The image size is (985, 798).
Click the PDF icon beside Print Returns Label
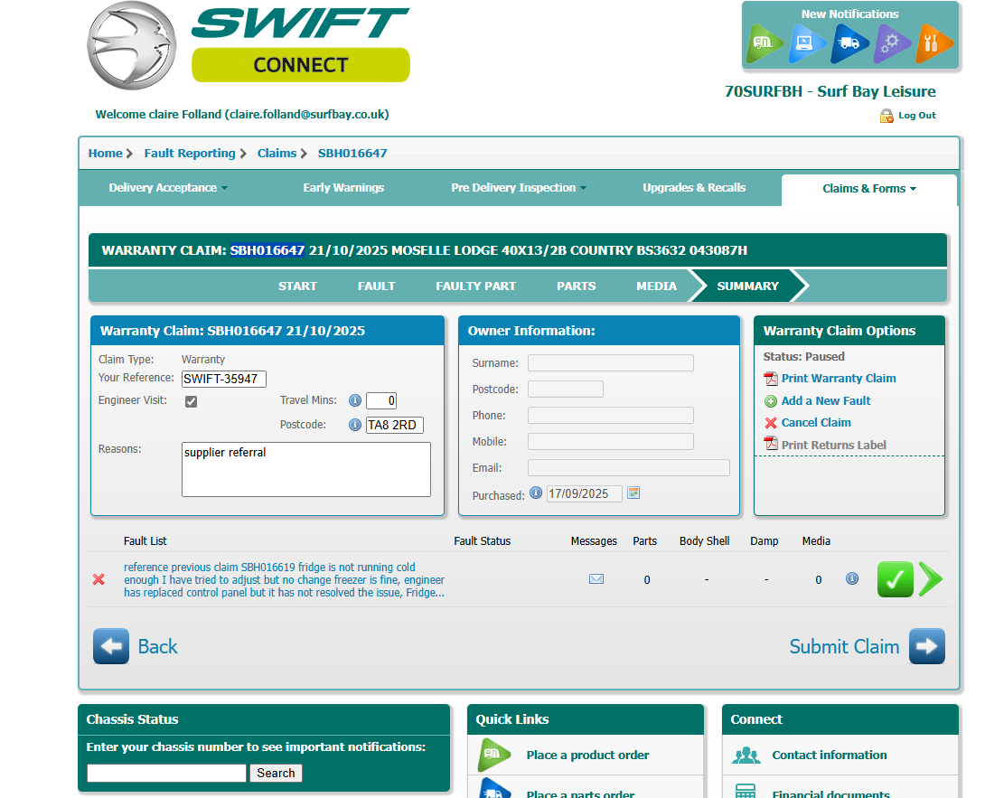point(771,444)
